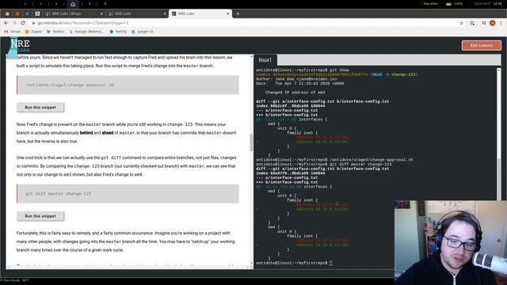The image size is (507, 285).
Task: Click the site lock icon in the address bar
Action: click(x=33, y=23)
